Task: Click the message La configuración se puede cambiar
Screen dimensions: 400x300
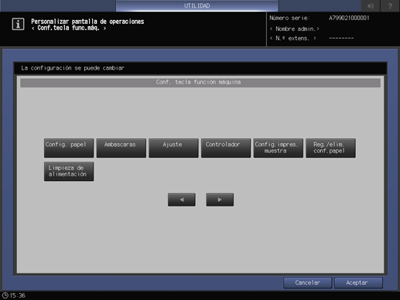Action: [73, 68]
